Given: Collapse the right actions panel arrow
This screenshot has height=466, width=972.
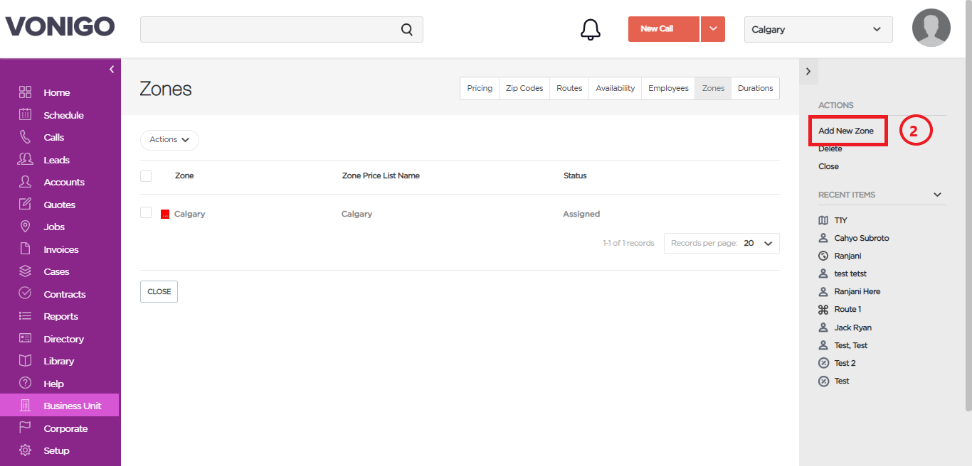Looking at the screenshot, I should (x=808, y=71).
